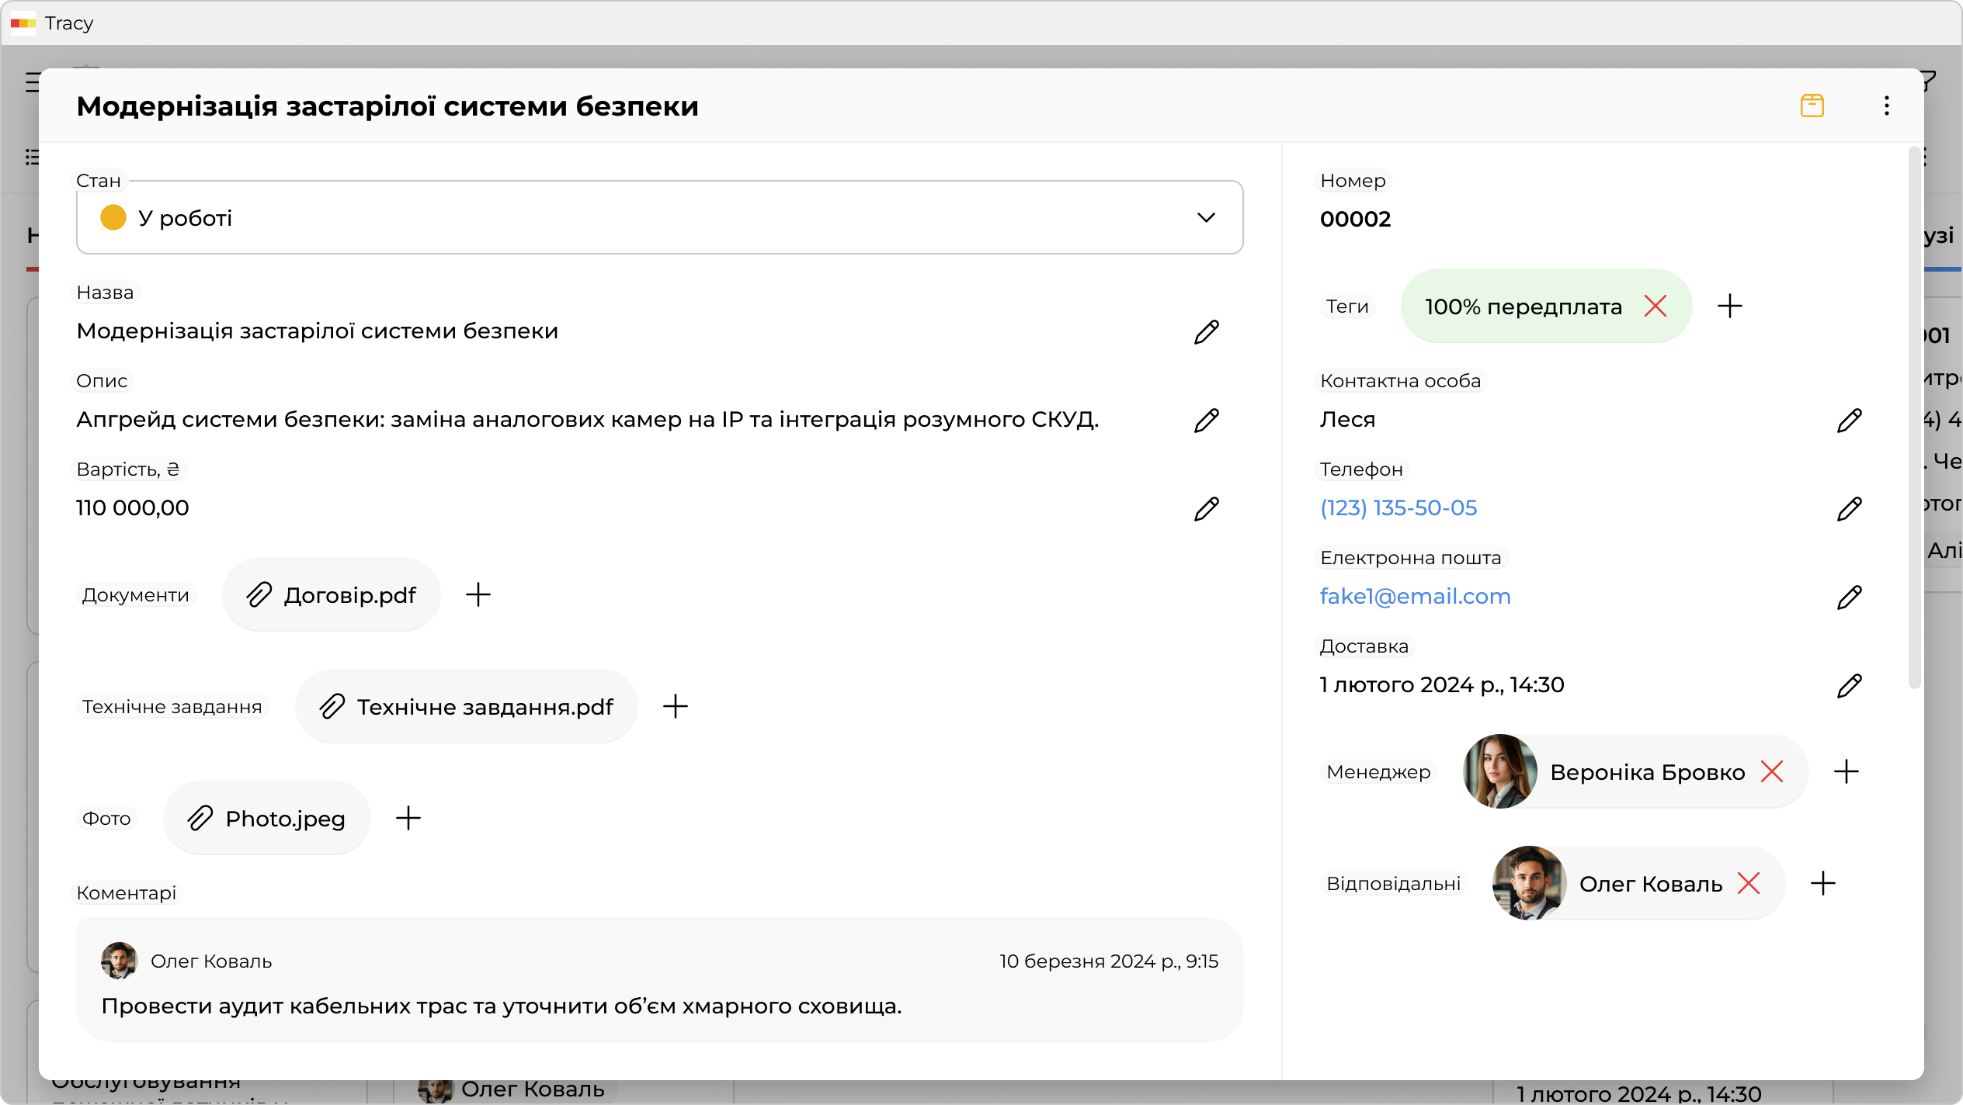Image resolution: width=1963 pixels, height=1105 pixels.
Task: Open the Технічне завдання.pdf file
Action: click(x=467, y=707)
